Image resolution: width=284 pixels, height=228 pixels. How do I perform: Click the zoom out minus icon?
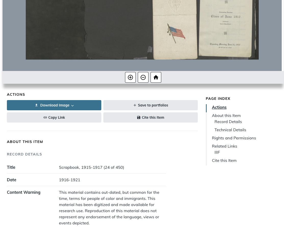143,77
